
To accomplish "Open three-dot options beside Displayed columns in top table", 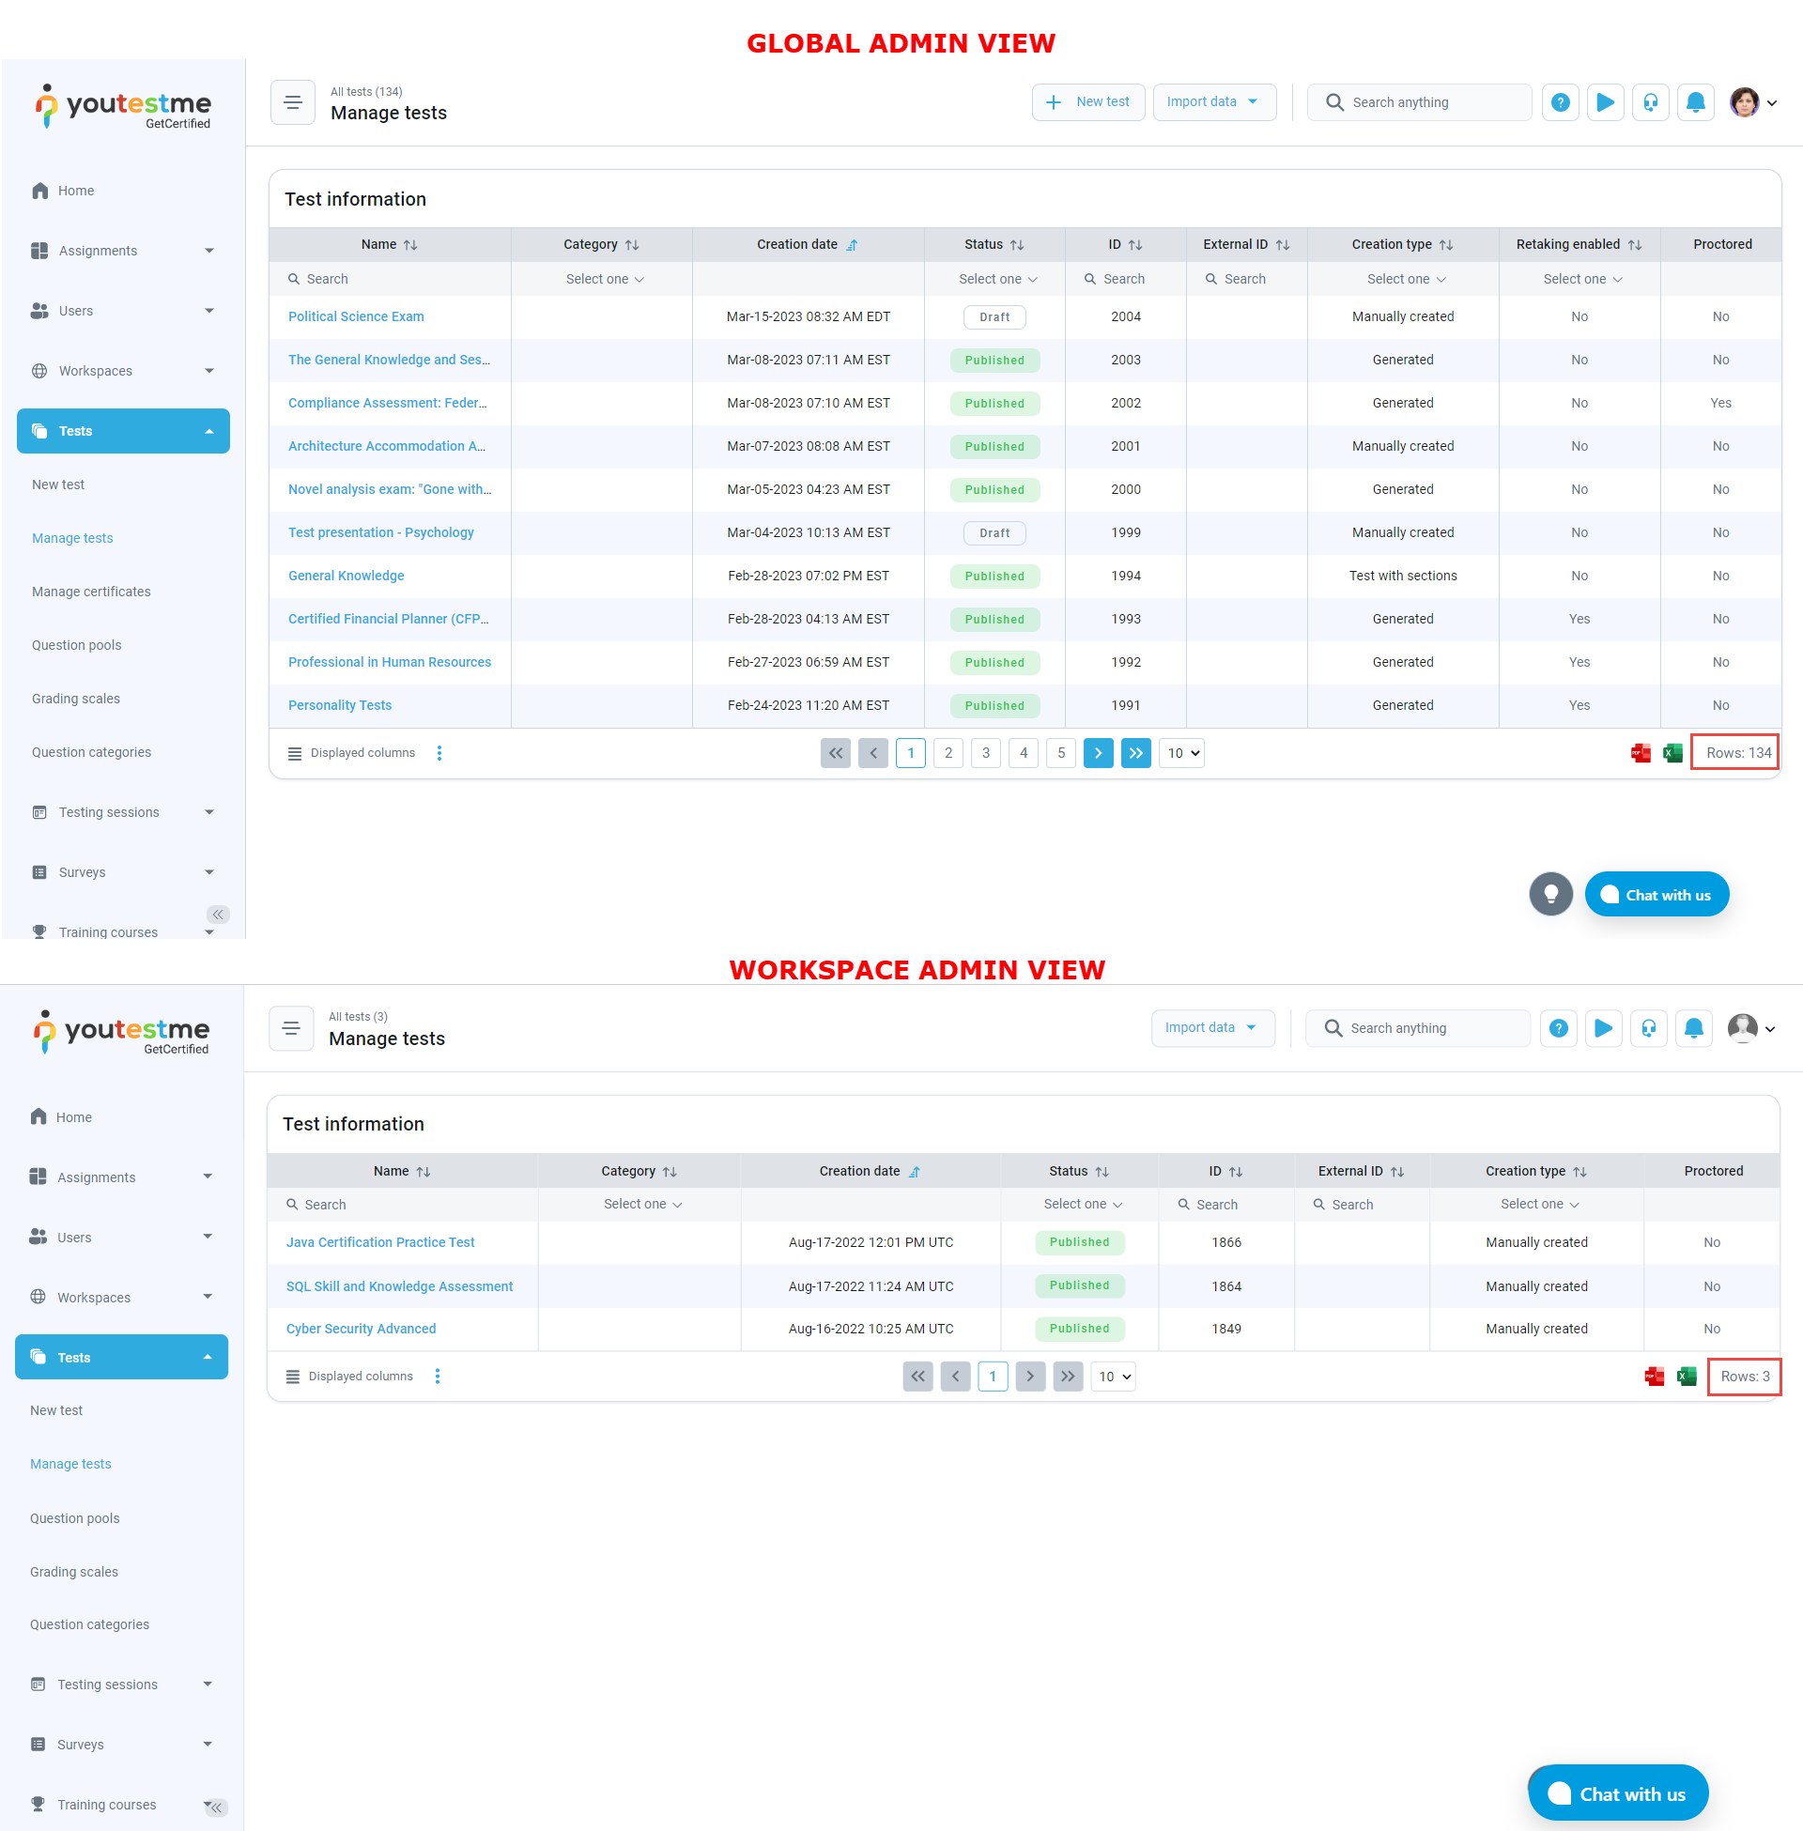I will point(439,753).
